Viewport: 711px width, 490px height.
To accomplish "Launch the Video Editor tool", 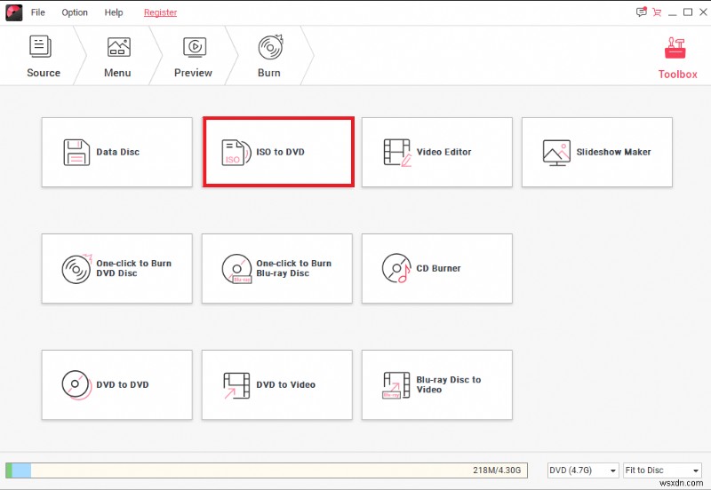I will pos(437,152).
